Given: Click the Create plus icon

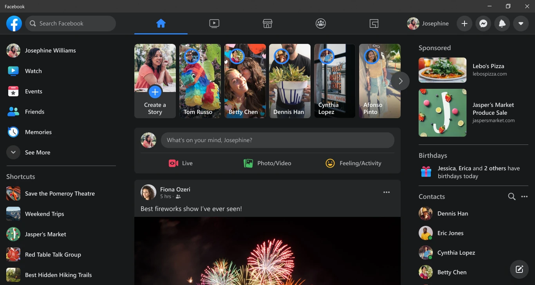Looking at the screenshot, I should 465,23.
